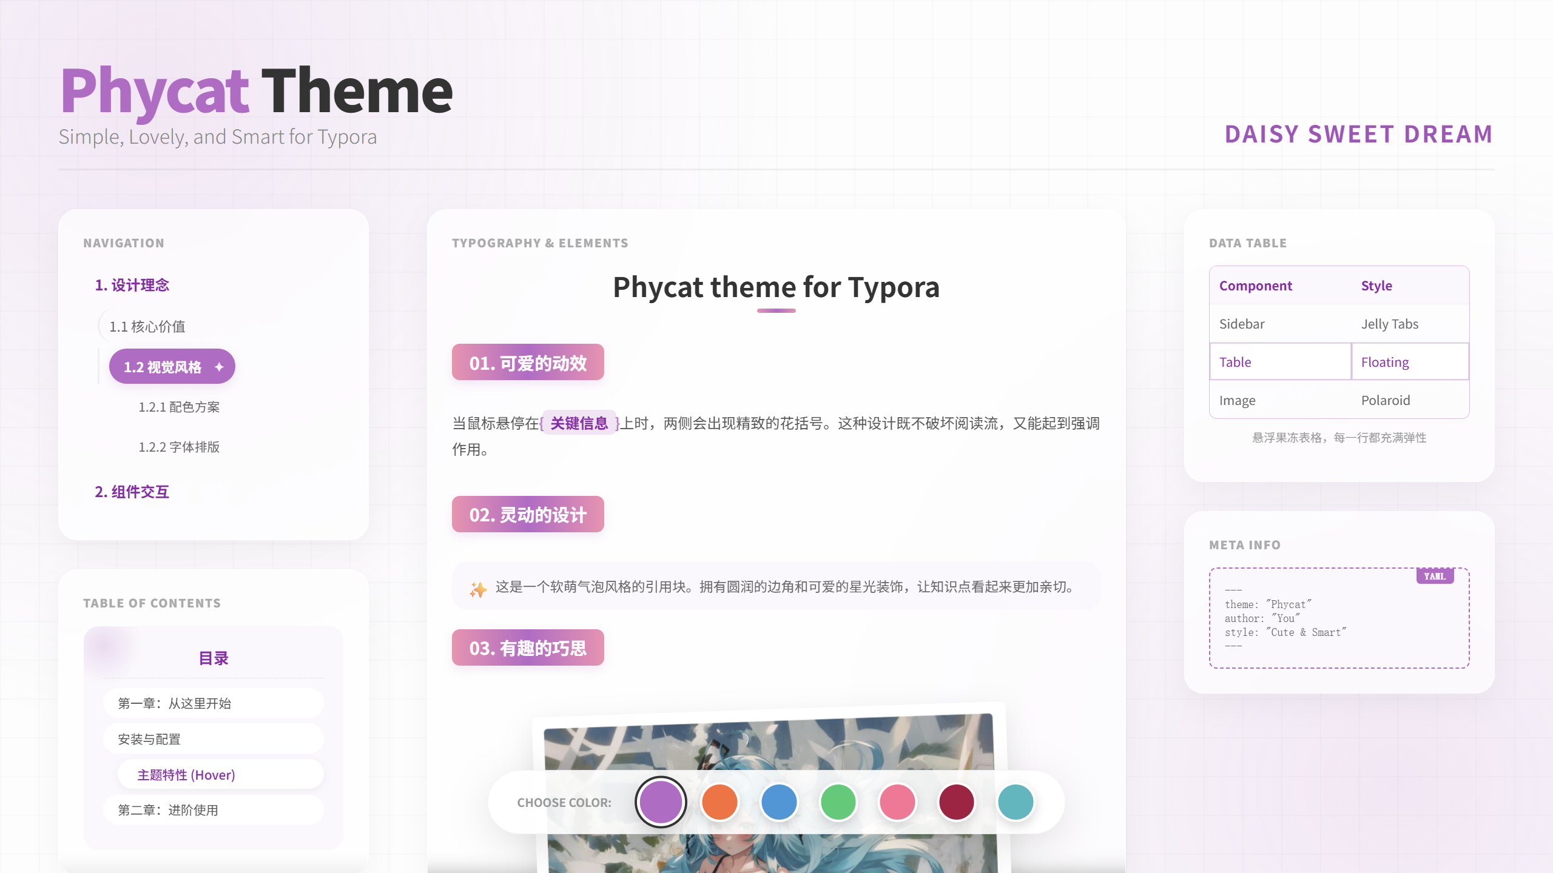Switch to the blue theme color

[779, 802]
